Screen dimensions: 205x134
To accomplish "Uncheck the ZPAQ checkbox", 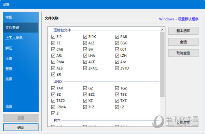I will [85, 68].
